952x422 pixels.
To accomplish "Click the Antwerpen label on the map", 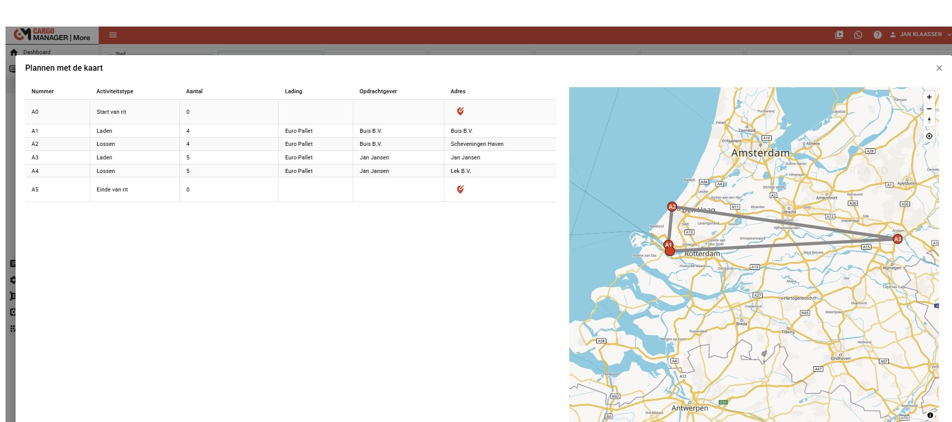I will (x=690, y=408).
